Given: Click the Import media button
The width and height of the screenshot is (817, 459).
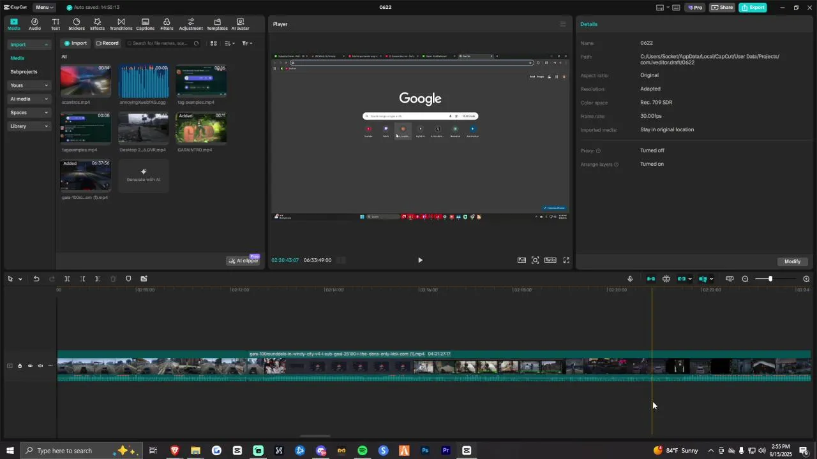Looking at the screenshot, I should [x=75, y=43].
